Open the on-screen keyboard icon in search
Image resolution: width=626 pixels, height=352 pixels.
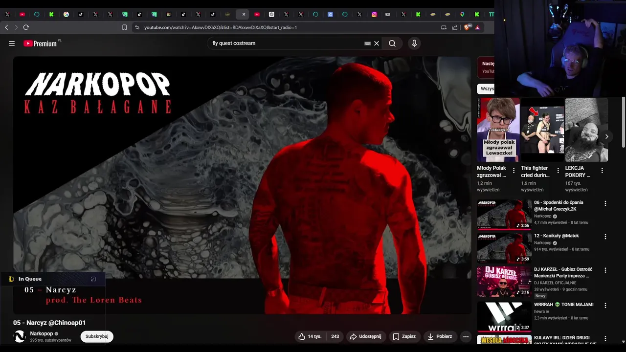(368, 44)
